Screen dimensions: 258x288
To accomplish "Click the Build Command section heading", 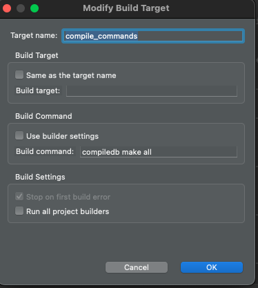I will (43, 116).
